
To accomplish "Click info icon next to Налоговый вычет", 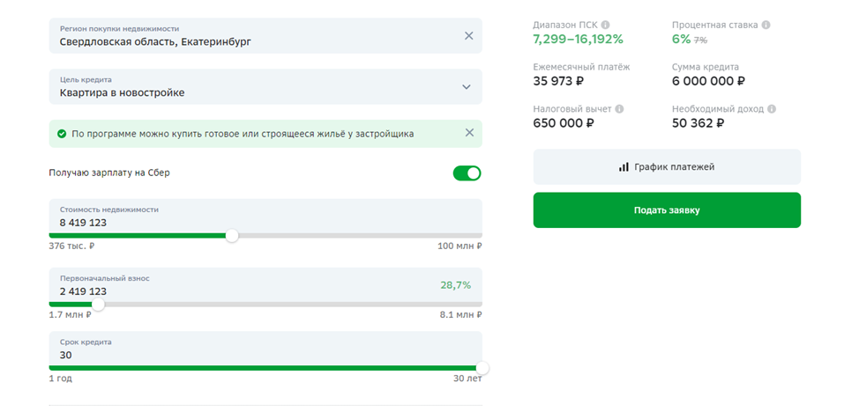I will [619, 109].
